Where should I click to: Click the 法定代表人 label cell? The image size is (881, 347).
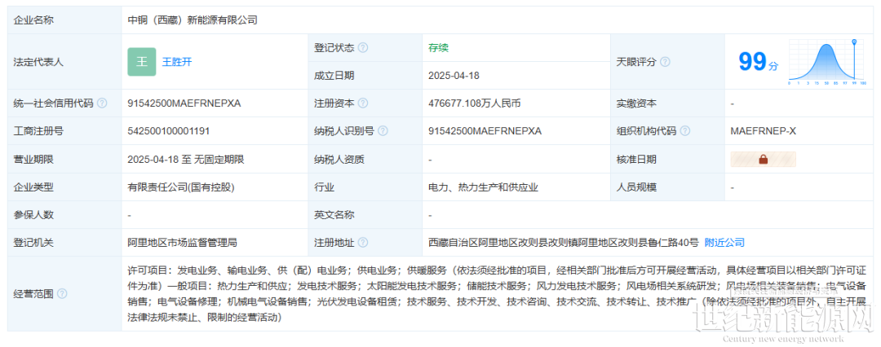click(64, 62)
